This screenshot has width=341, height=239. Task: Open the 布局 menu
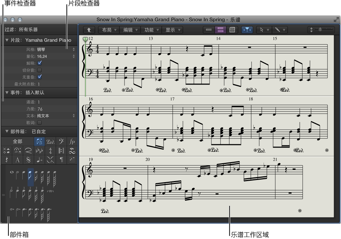(109, 30)
